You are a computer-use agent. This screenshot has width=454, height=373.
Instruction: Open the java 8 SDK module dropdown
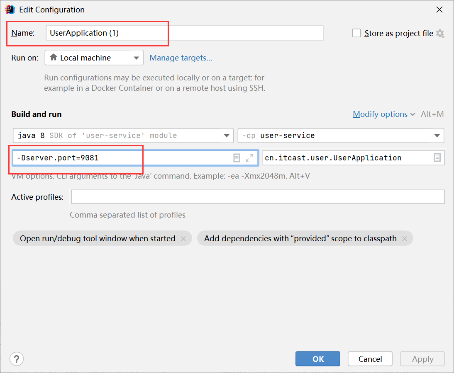pos(123,136)
